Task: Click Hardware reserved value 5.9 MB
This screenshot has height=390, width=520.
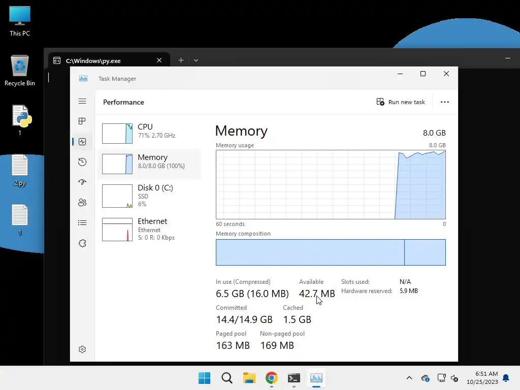Action: pos(409,291)
